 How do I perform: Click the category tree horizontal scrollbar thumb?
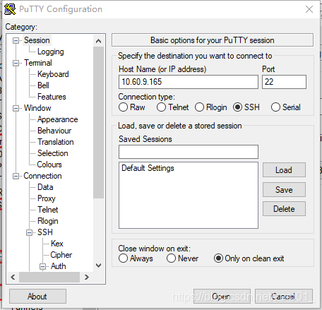[49, 278]
